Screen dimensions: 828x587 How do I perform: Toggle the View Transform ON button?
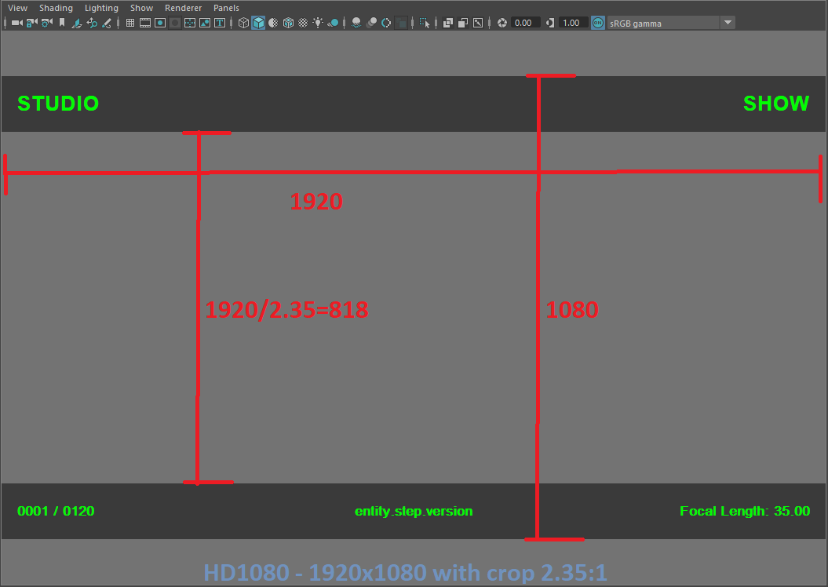click(598, 23)
